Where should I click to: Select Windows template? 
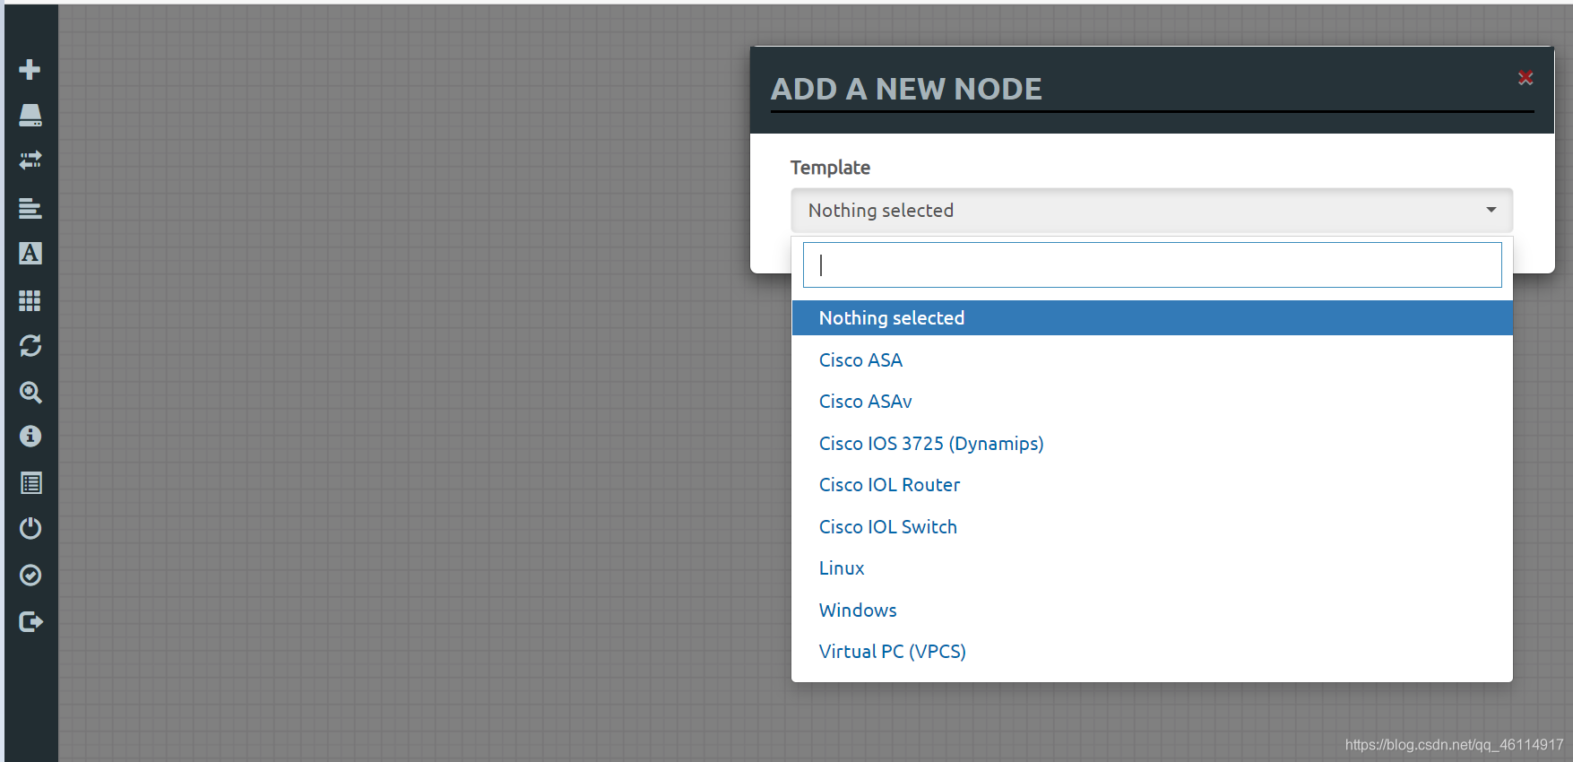point(1152,610)
